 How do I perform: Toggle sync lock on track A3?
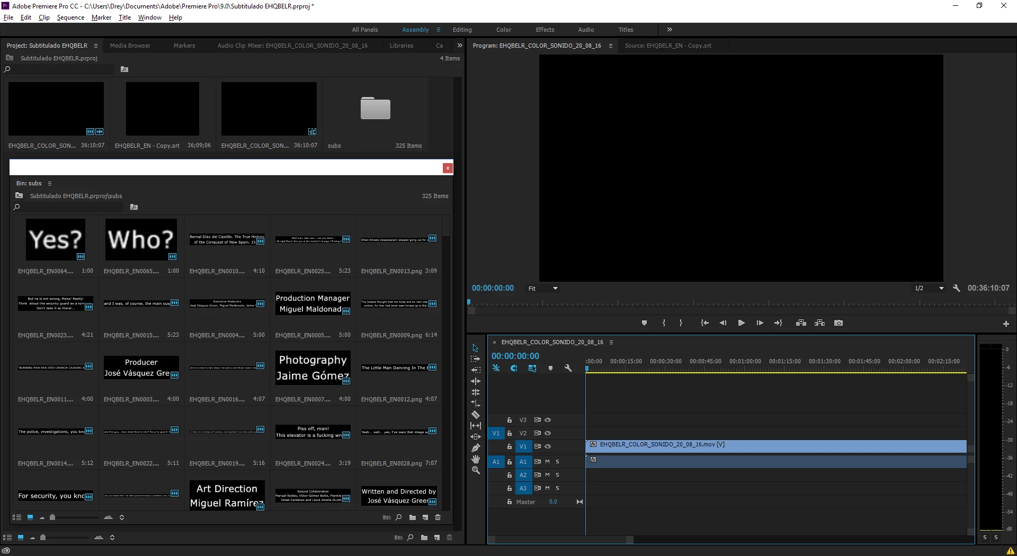tap(537, 488)
